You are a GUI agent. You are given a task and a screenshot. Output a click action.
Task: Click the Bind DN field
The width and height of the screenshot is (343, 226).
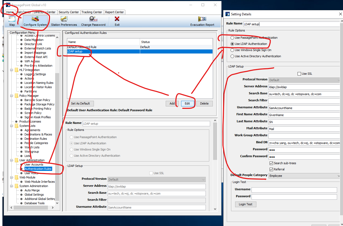pyautogui.click(x=304, y=143)
